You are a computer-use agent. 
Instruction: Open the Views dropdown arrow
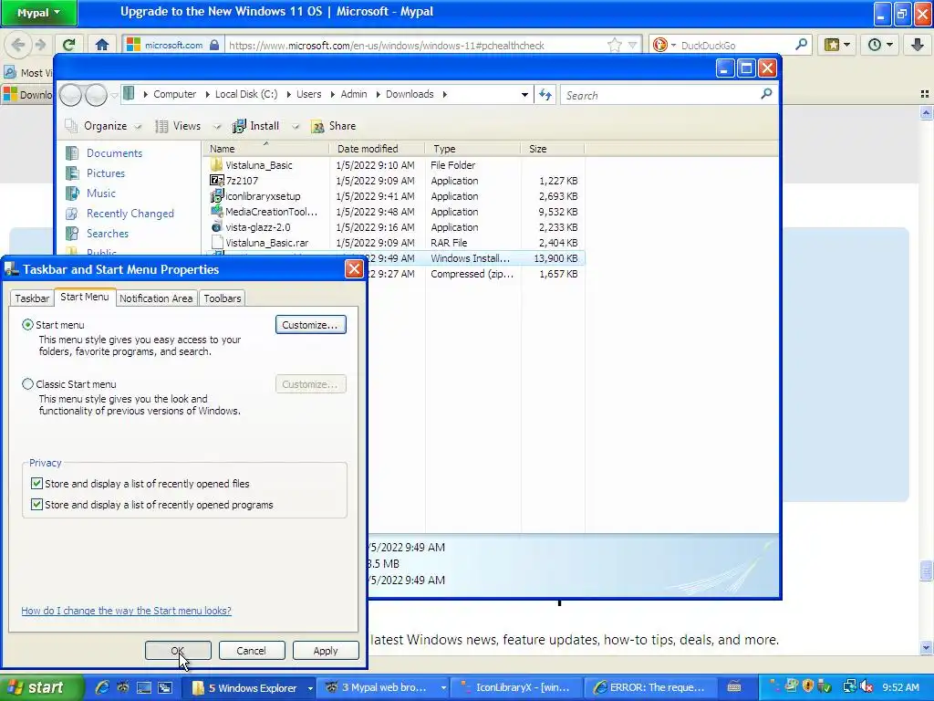[217, 126]
